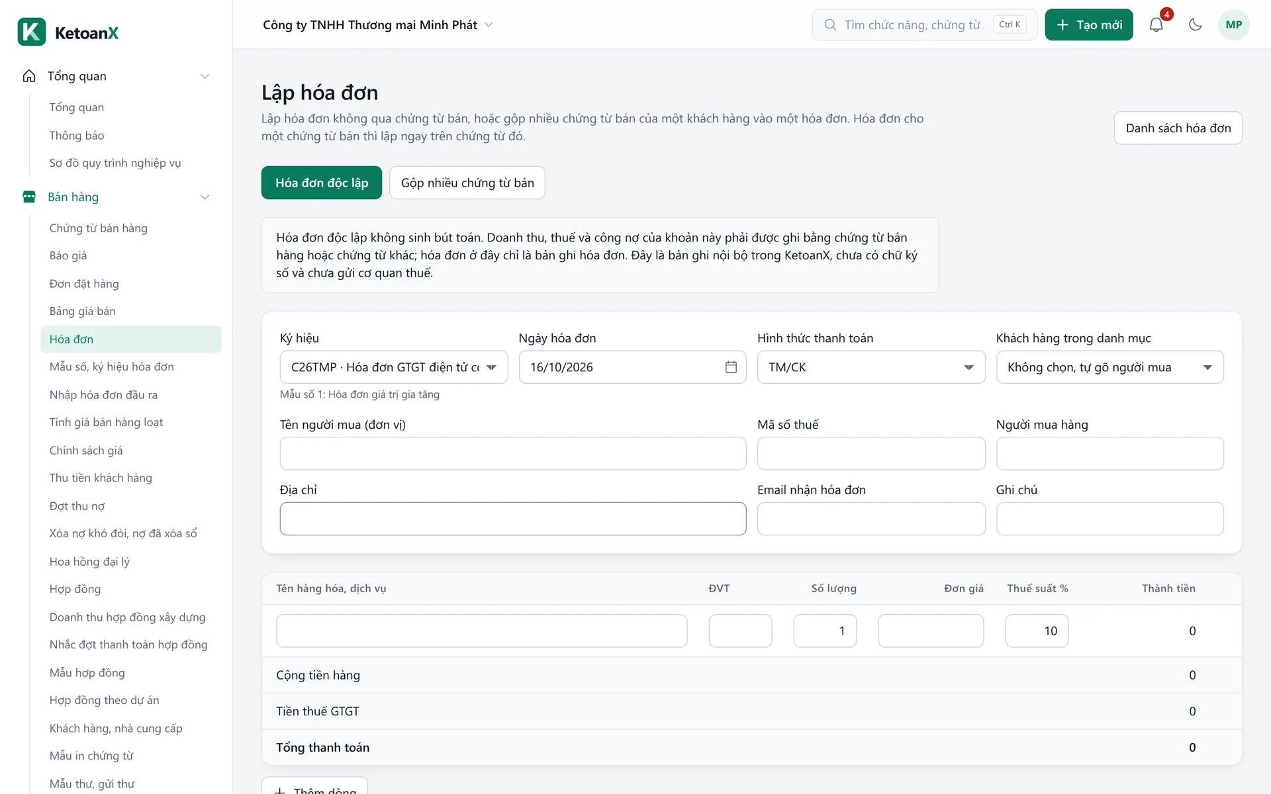Toggle dark mode moon icon
The image size is (1271, 794).
coord(1195,24)
